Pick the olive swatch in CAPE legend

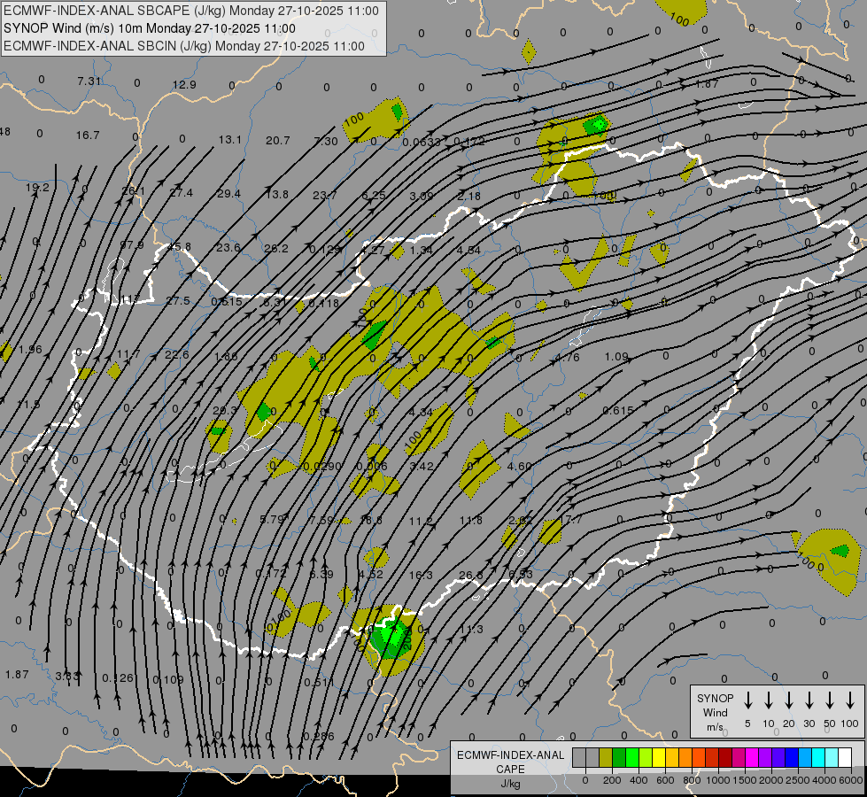click(x=606, y=758)
